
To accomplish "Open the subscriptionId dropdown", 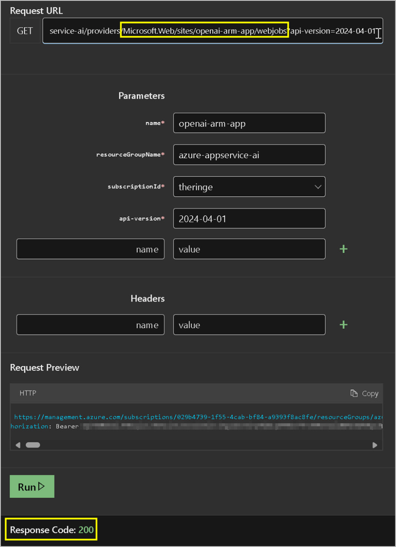I will click(249, 187).
